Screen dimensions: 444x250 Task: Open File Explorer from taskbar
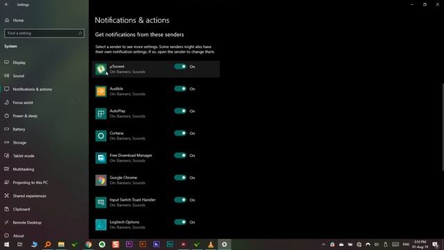(61, 244)
